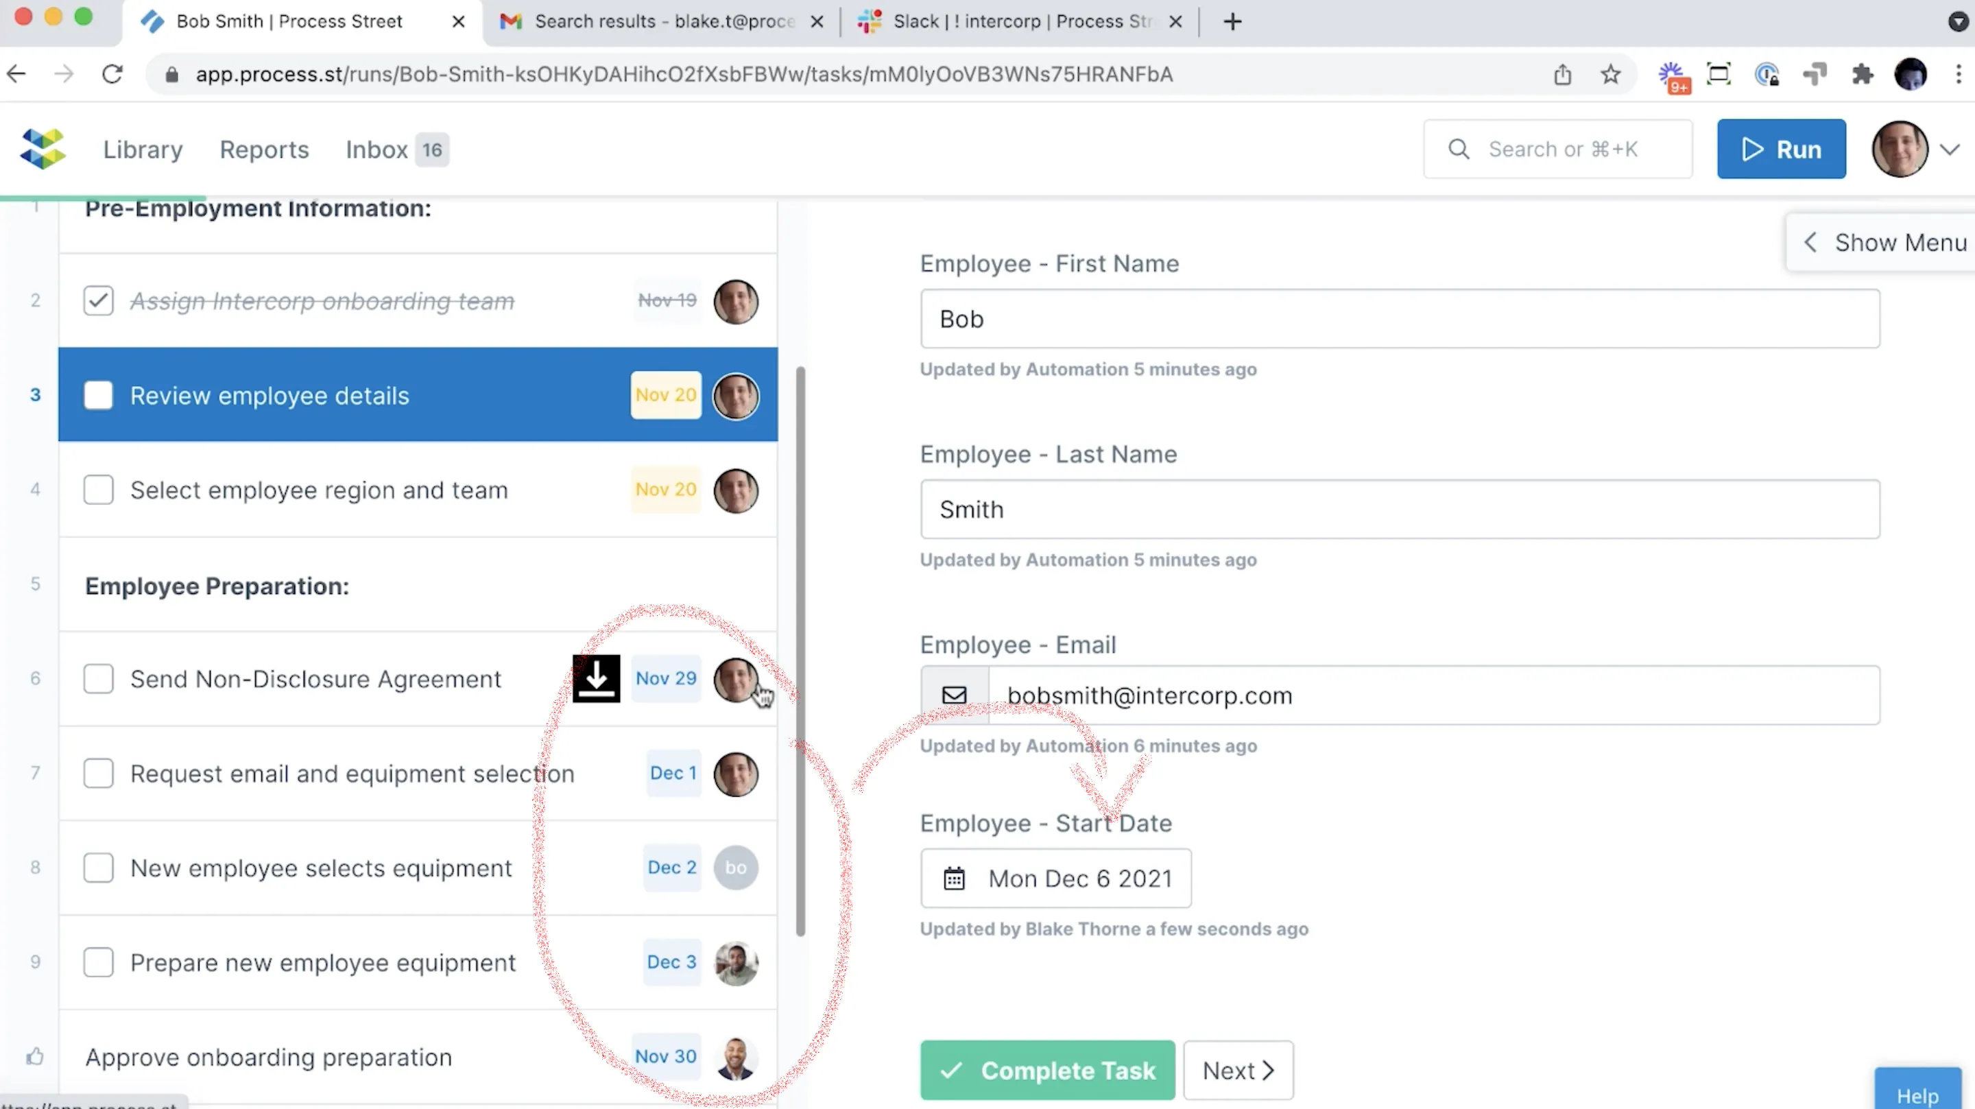Click the Dec 3 due date badge
The height and width of the screenshot is (1109, 1975).
(671, 962)
